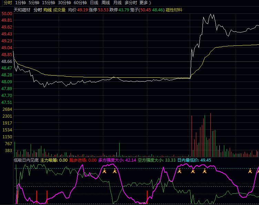Click the 笼子 upper value 50.45
This screenshot has height=205, width=259.
pyautogui.click(x=146, y=10)
